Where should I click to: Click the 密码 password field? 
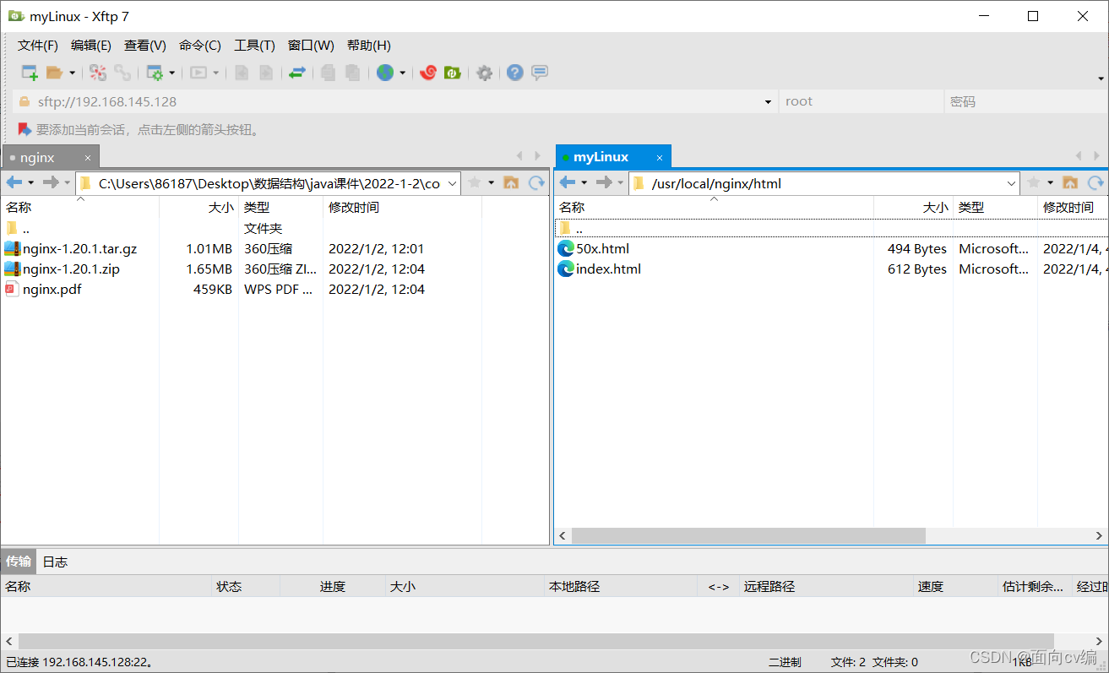1025,102
